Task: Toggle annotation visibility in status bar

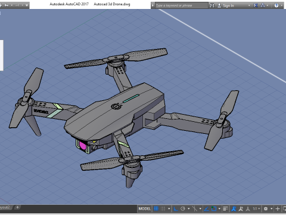Action: click(234, 208)
